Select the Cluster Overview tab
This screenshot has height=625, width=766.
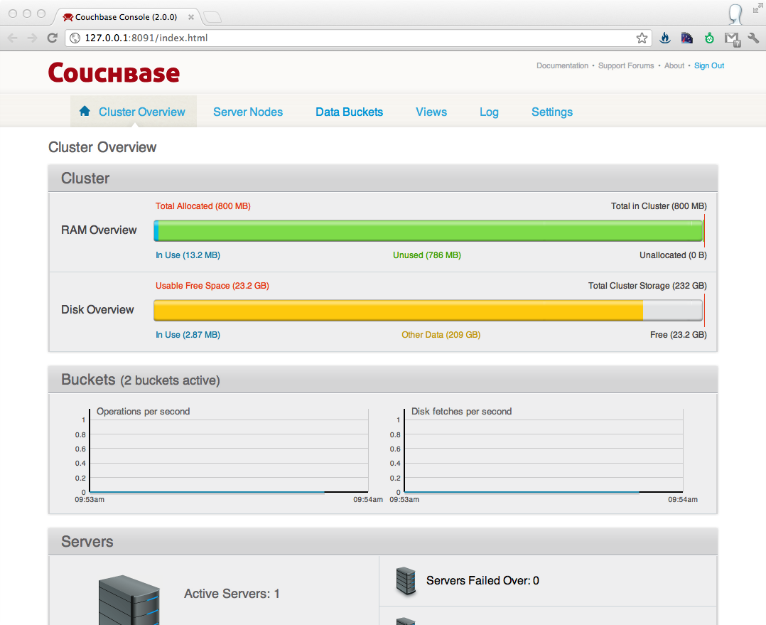[134, 112]
